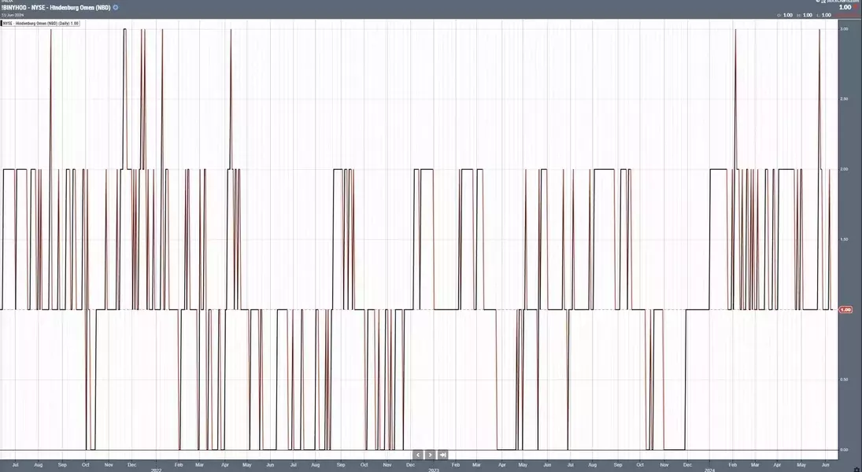Select the NYSE Hindenburg Omen (Daily) legend label
862x472 pixels.
(x=41, y=24)
